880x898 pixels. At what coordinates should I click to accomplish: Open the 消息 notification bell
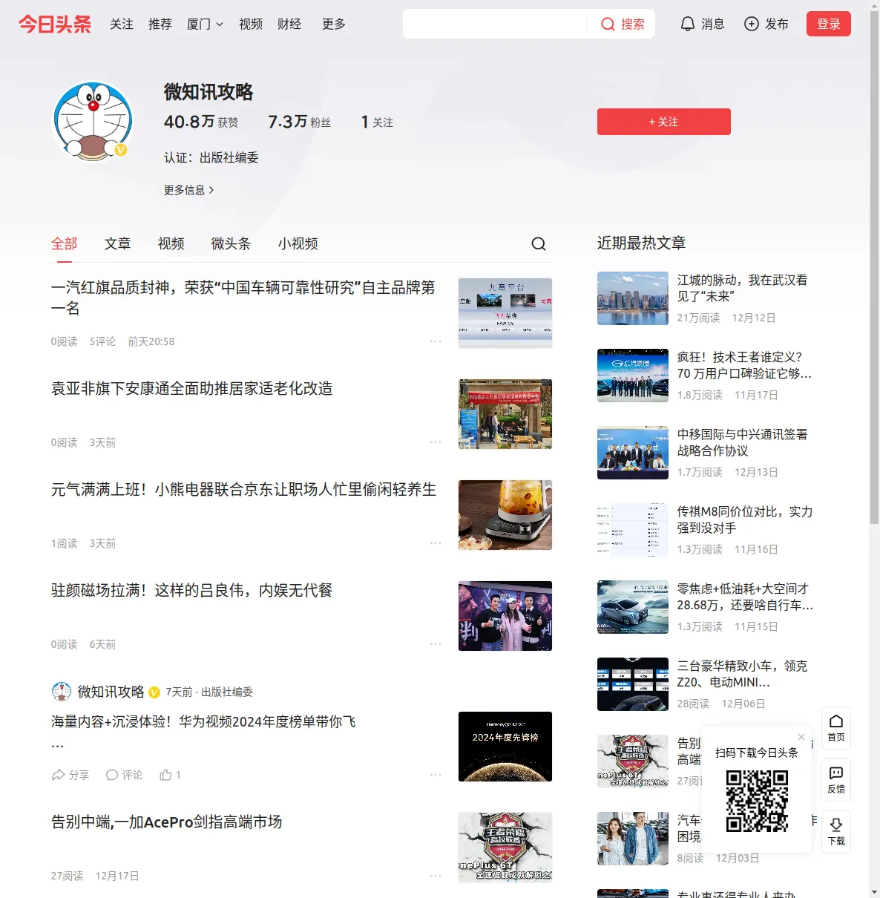coord(688,24)
